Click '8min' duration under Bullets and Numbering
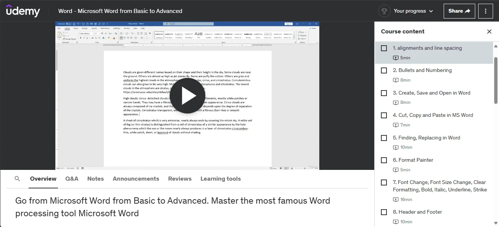The width and height of the screenshot is (499, 227). (x=405, y=80)
